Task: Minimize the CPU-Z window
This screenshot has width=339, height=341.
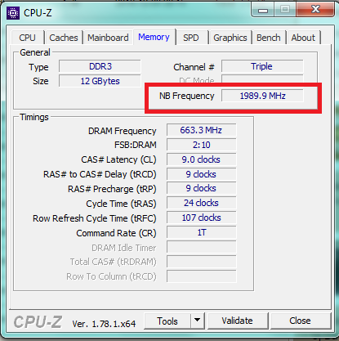Action: [263, 11]
